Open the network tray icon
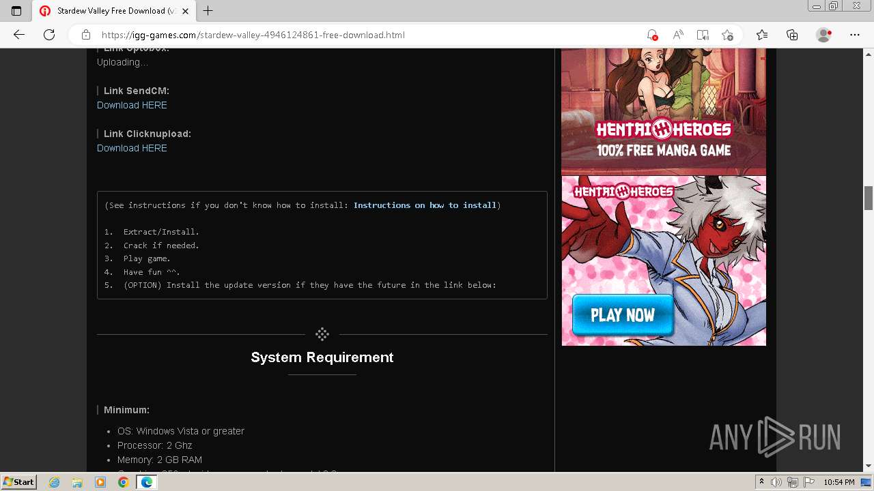 click(792, 482)
